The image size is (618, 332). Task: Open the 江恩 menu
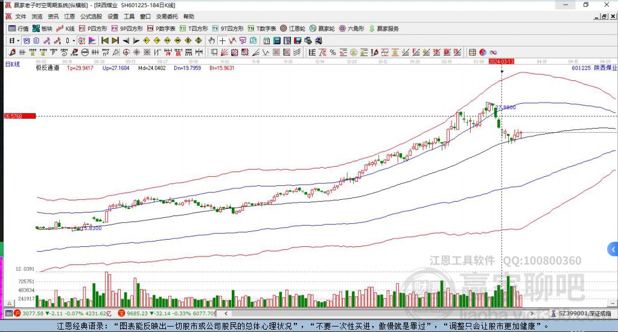(x=70, y=16)
